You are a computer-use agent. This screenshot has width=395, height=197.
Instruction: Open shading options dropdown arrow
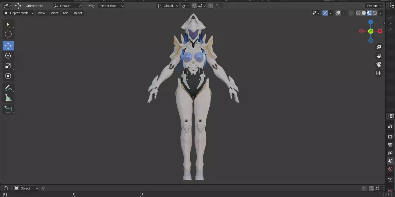(x=381, y=13)
